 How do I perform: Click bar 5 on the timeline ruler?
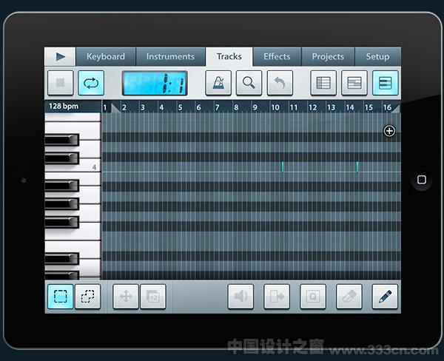click(x=181, y=107)
